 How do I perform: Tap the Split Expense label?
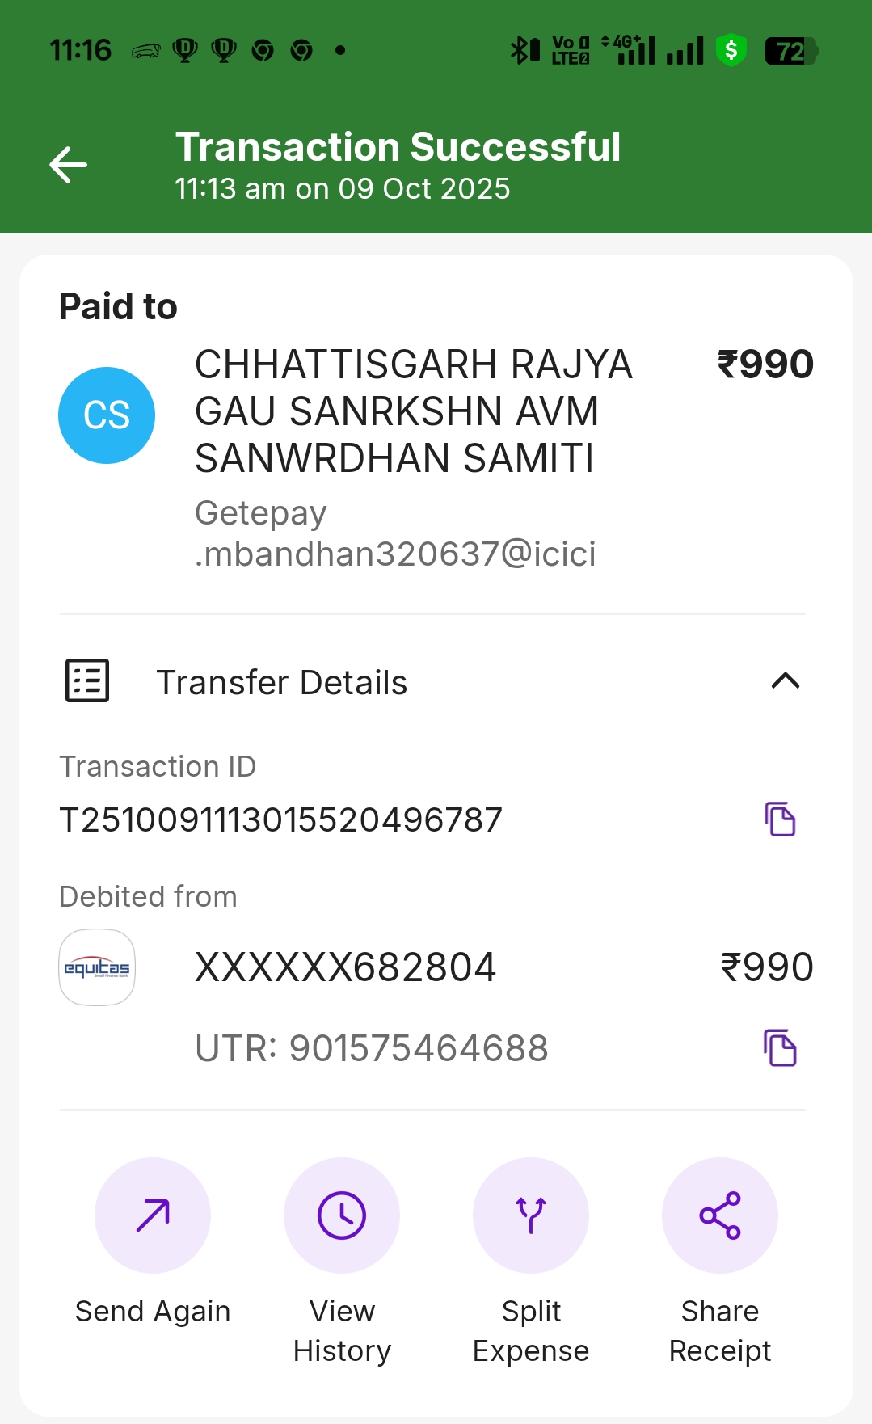(x=531, y=1330)
